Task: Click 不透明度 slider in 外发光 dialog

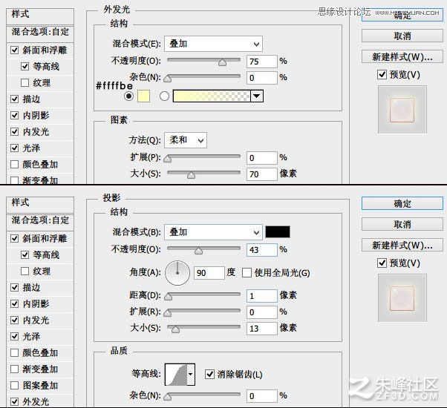Action: coord(204,61)
